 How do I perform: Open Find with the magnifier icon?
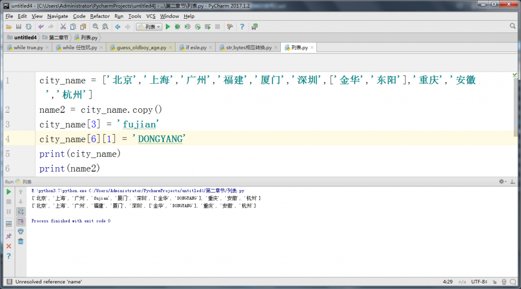pos(95,27)
